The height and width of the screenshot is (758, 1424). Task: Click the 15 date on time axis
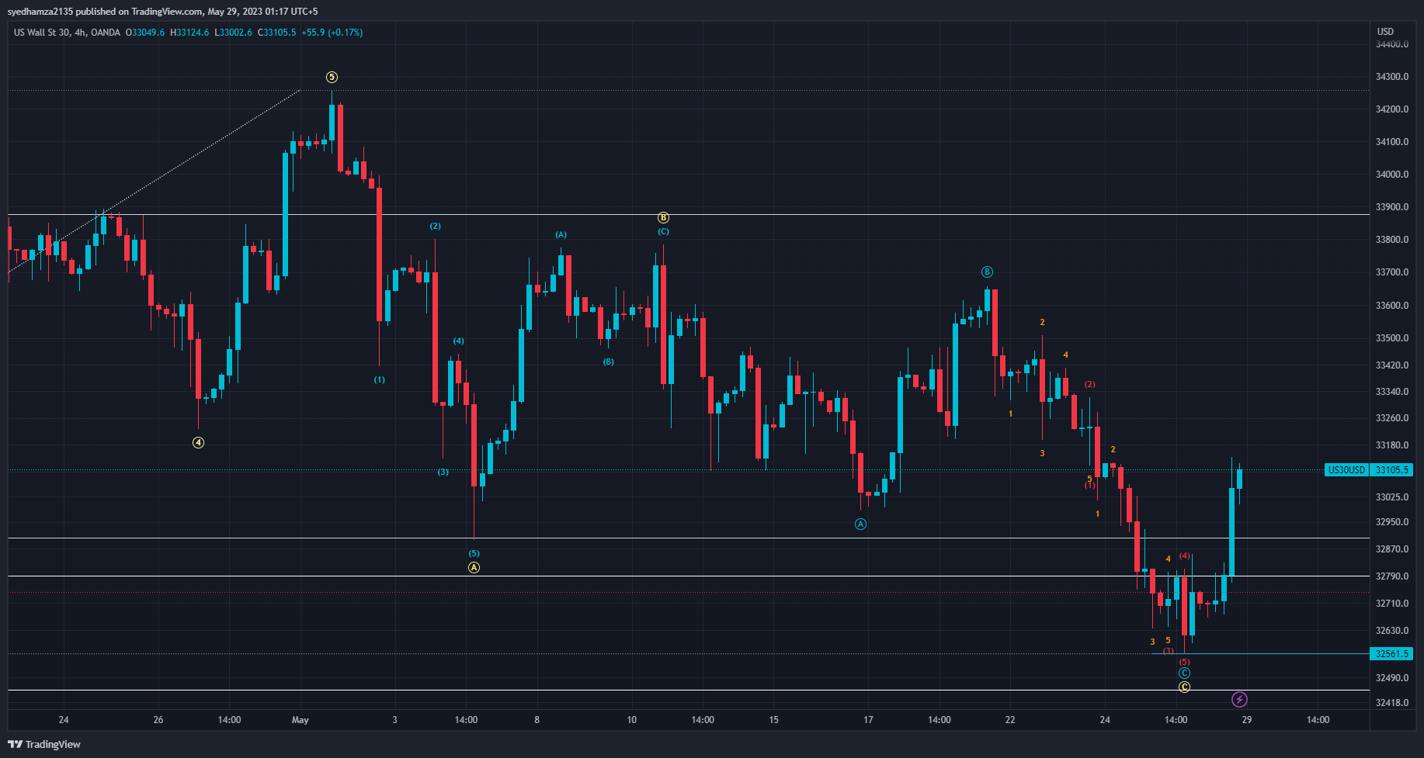click(773, 720)
